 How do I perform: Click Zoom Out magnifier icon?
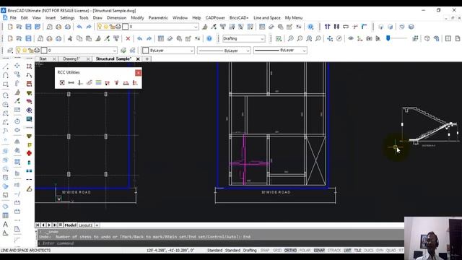click(x=300, y=38)
